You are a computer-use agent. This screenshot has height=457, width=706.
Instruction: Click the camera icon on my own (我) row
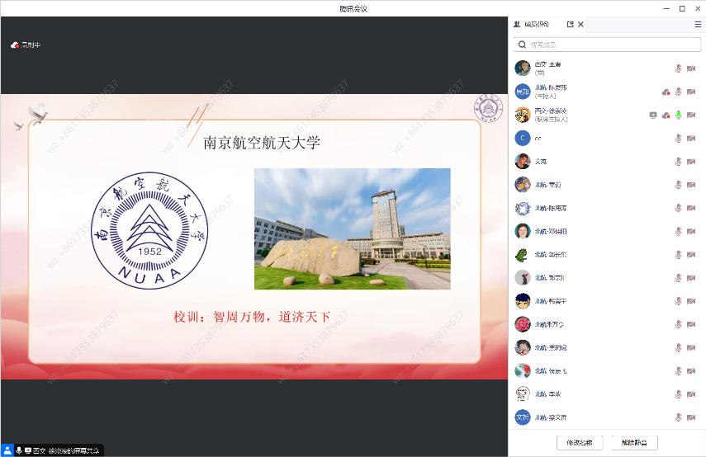tap(691, 68)
